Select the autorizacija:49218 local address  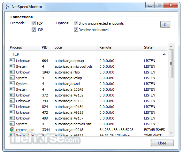coord(69,130)
